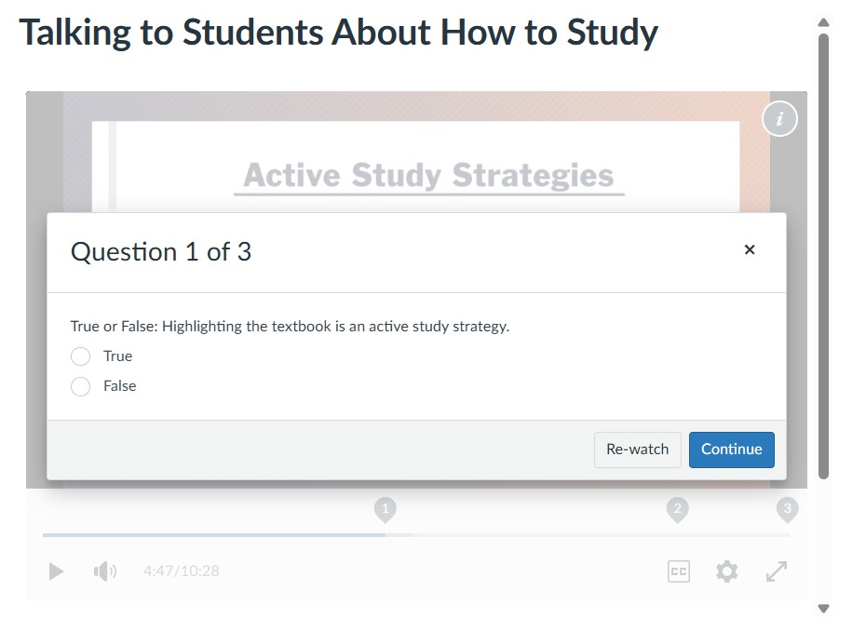Jump to quiz marker 2 on timeline
The height and width of the screenshot is (631, 866).
(677, 510)
